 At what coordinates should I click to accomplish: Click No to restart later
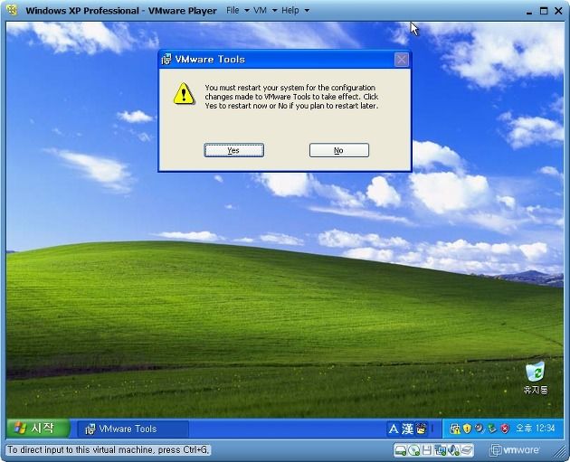click(x=338, y=150)
